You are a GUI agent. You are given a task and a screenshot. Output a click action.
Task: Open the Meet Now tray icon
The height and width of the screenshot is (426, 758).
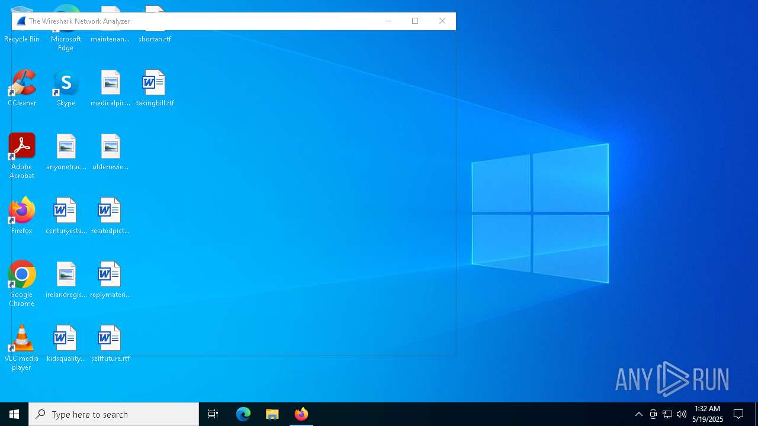tap(653, 414)
